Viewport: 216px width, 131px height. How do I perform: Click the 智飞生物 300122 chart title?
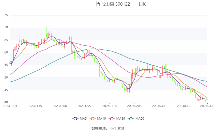(x=113, y=4)
